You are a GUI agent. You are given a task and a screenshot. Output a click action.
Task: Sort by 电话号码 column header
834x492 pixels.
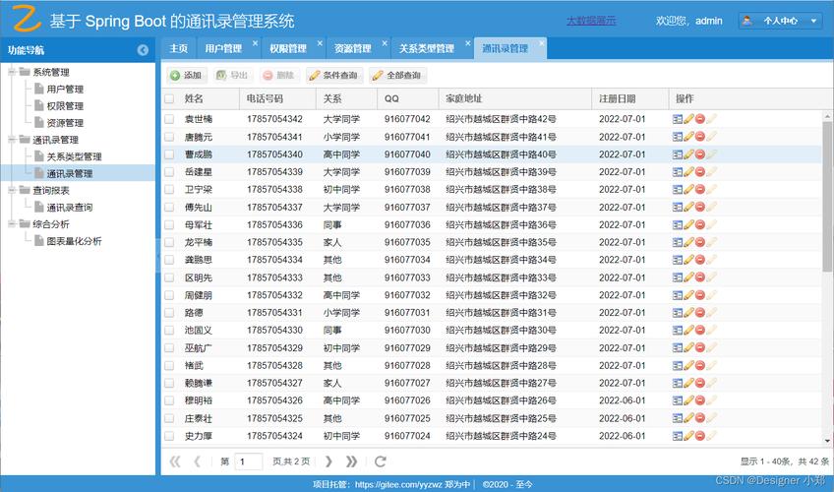point(277,98)
